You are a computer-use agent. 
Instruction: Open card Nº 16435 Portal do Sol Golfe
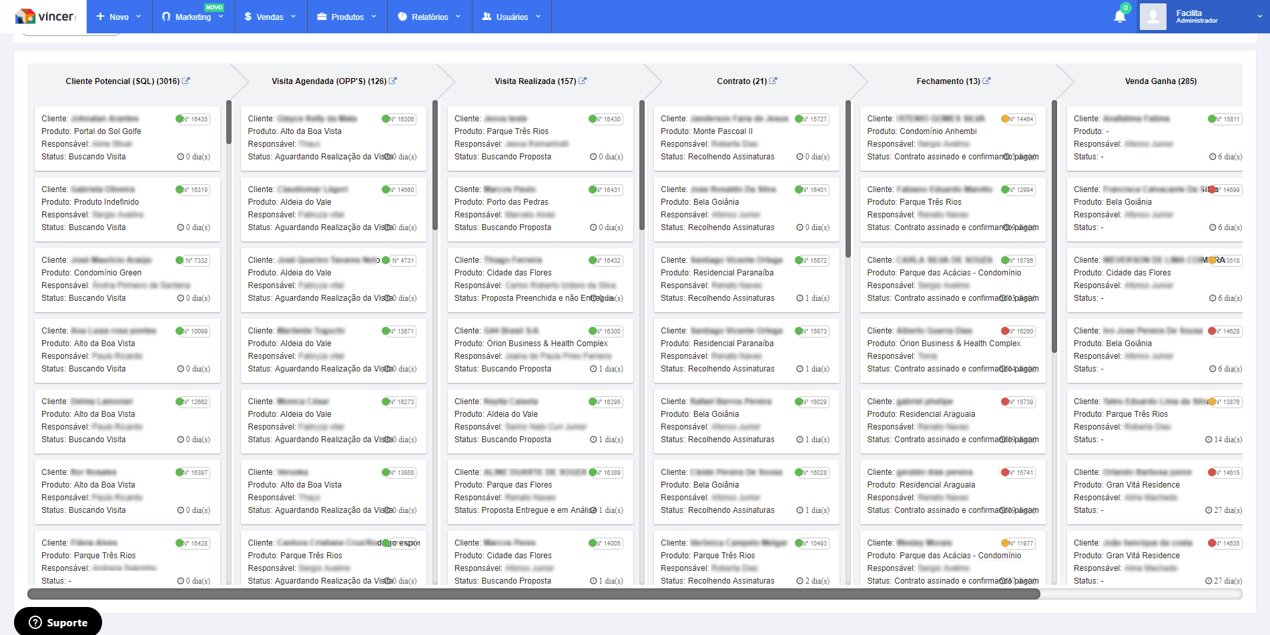127,137
